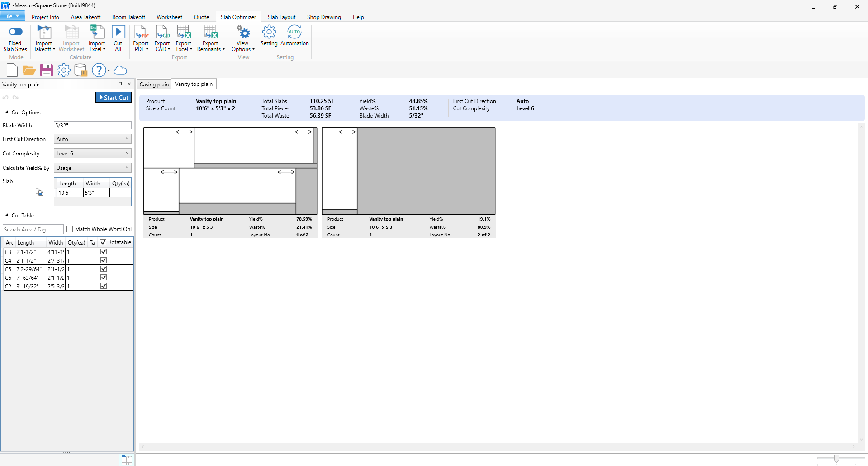868x466 pixels.
Task: Open Export PDF in ribbon
Action: click(x=141, y=33)
